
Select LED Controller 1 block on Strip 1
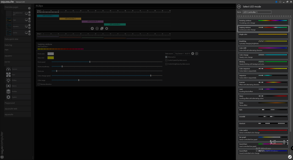click(48, 16)
